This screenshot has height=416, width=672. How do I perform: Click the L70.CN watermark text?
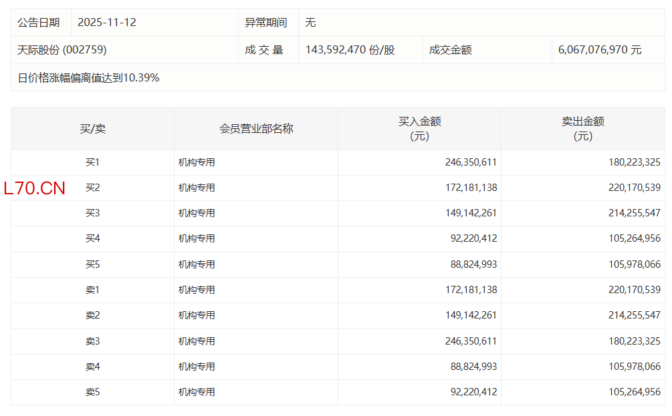pyautogui.click(x=35, y=188)
